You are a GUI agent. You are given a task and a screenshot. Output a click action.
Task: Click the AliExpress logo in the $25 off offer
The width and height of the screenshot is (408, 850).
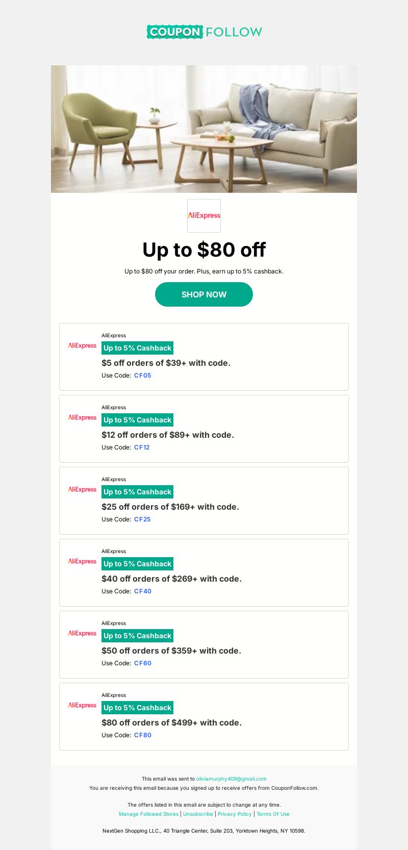[x=82, y=489]
